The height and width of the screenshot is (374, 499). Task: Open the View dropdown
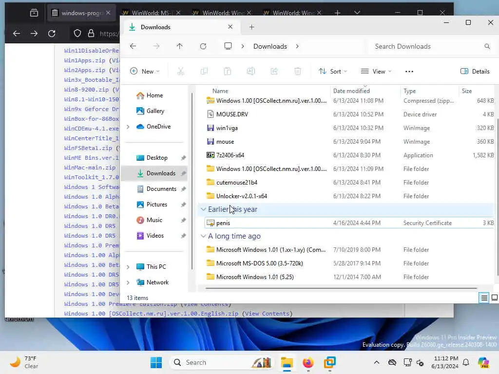pyautogui.click(x=376, y=71)
